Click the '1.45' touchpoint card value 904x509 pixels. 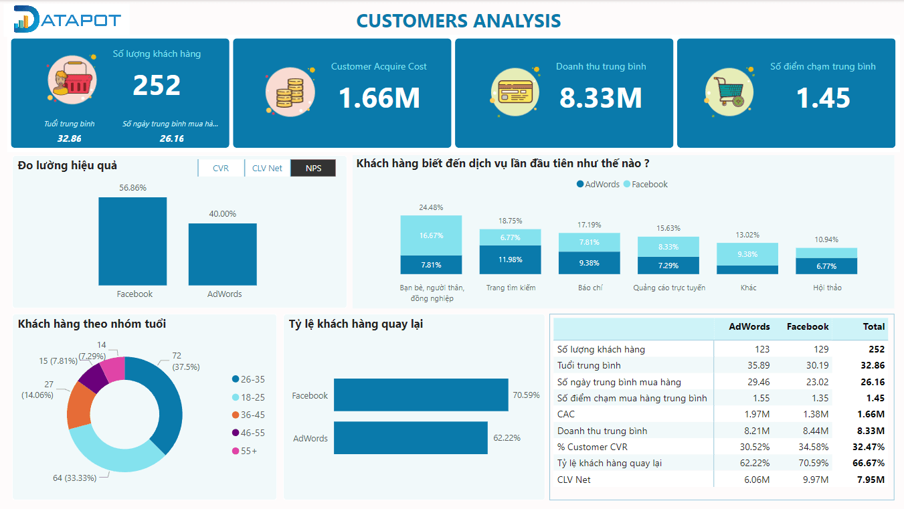823,98
